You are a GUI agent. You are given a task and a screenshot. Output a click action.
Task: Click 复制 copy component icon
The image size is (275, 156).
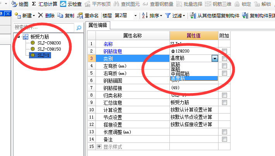(60, 15)
